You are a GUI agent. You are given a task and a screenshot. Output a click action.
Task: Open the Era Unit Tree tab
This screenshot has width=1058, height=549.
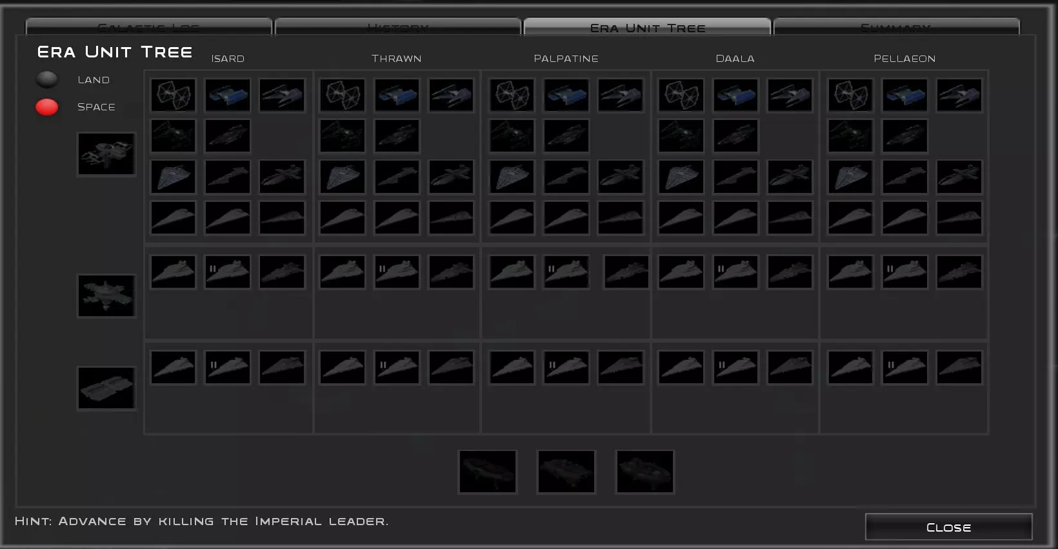pyautogui.click(x=648, y=27)
